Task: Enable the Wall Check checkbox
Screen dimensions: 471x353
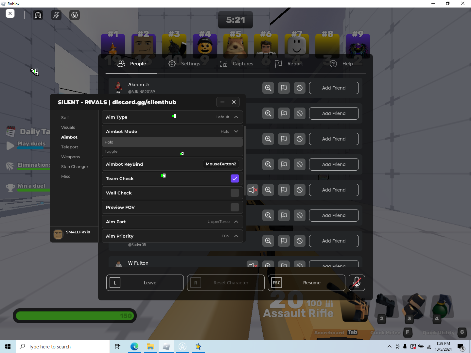Action: [235, 193]
